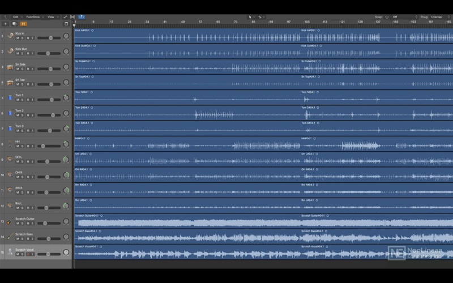This screenshot has width=453, height=283.
Task: Click the Kick In pan knob
Action: coord(66,36)
